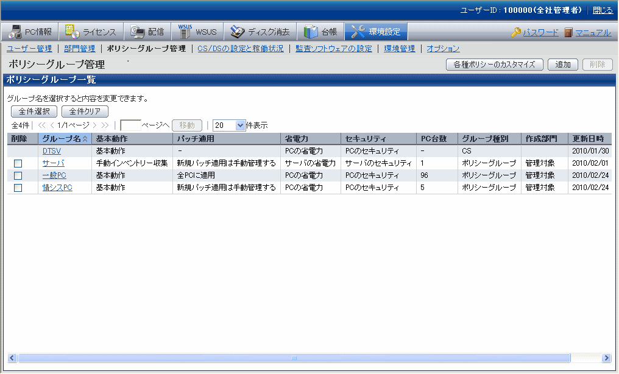Open the DTSV group link
Image resolution: width=619 pixels, height=374 pixels.
click(x=51, y=150)
